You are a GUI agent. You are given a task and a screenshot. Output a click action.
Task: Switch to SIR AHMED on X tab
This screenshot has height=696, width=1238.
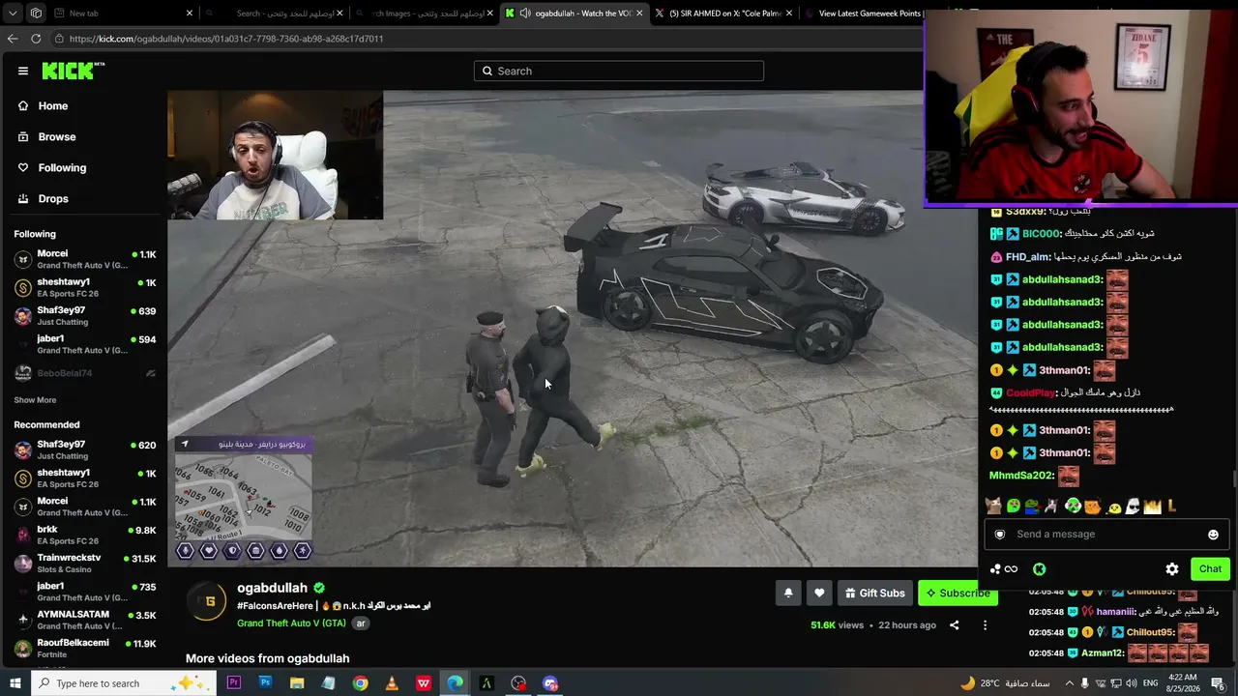pos(723,14)
